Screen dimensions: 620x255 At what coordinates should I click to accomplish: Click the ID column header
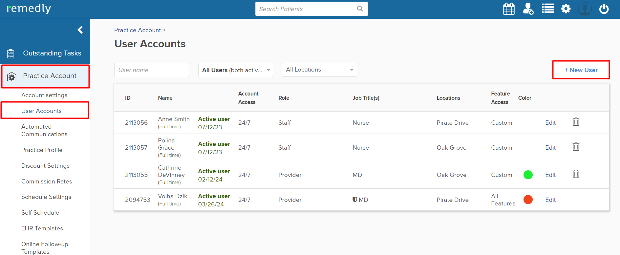tap(128, 98)
